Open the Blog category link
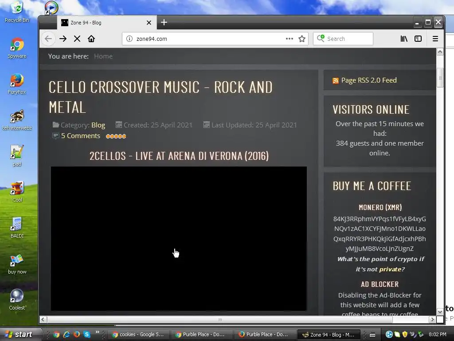This screenshot has width=454, height=341. click(x=98, y=125)
